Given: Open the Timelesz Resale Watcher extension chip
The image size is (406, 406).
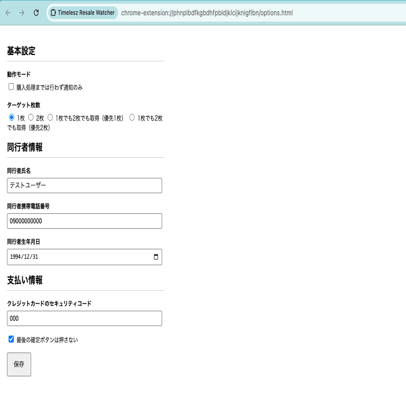Looking at the screenshot, I should coord(83,13).
